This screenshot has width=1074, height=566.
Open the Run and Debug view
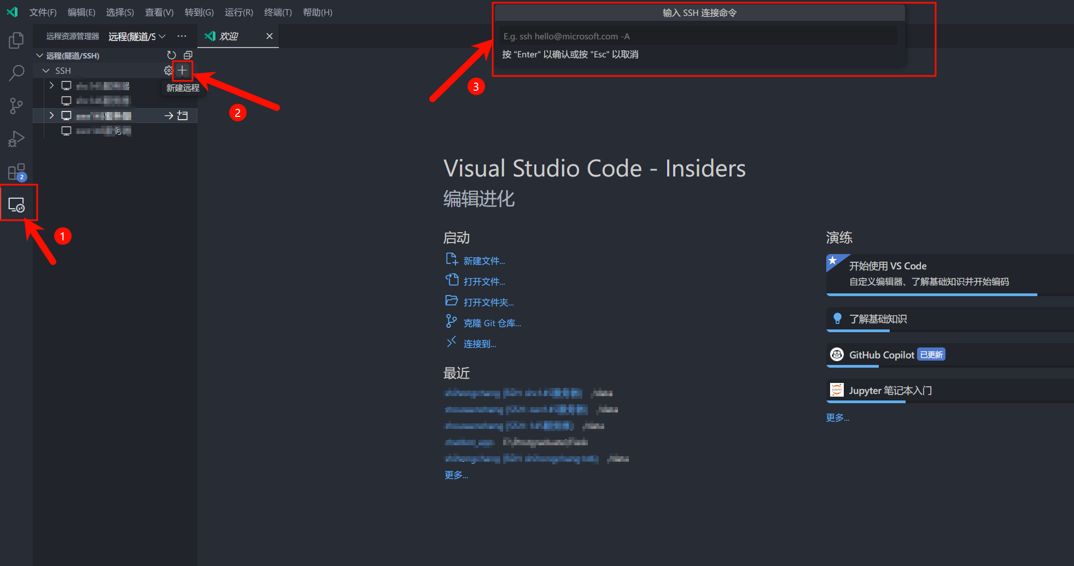(16, 139)
